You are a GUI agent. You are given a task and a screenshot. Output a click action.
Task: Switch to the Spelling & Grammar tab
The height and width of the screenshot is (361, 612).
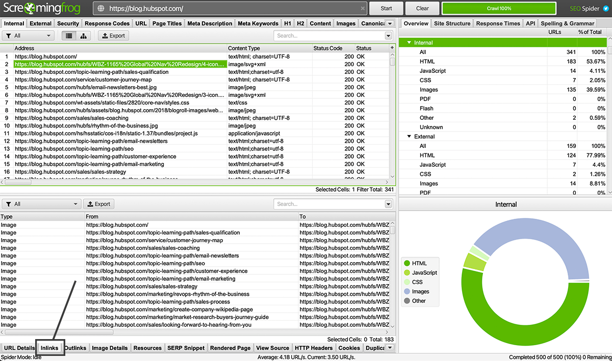[x=567, y=23]
